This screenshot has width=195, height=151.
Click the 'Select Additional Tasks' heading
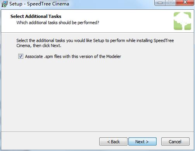pyautogui.click(x=36, y=16)
